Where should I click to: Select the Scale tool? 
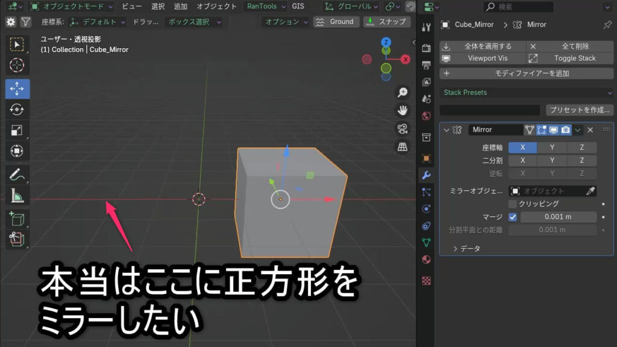(x=17, y=130)
